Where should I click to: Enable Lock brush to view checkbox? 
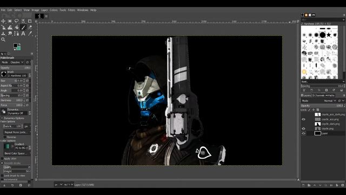[2, 175]
